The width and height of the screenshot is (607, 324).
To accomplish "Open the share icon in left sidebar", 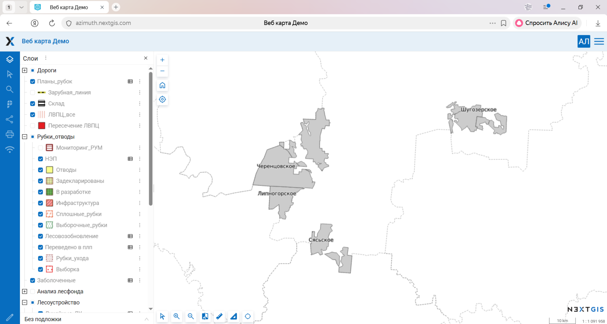I will (x=10, y=119).
